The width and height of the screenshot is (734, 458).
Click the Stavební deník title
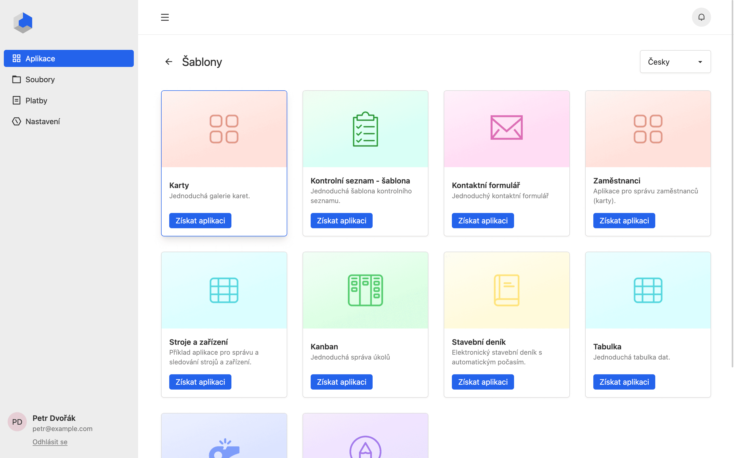[x=479, y=342]
